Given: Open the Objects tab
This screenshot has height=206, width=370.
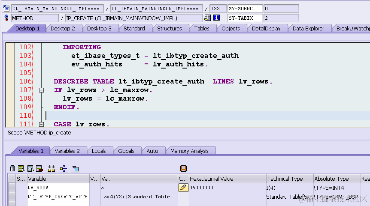Looking at the screenshot, I should (x=230, y=29).
